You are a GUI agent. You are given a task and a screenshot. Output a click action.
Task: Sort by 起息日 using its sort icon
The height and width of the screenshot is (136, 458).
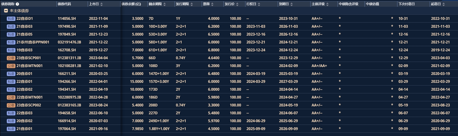coord(444,4)
